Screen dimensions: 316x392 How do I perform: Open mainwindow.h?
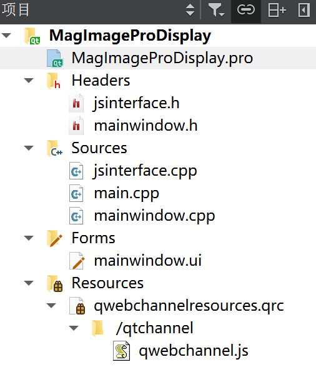146,126
